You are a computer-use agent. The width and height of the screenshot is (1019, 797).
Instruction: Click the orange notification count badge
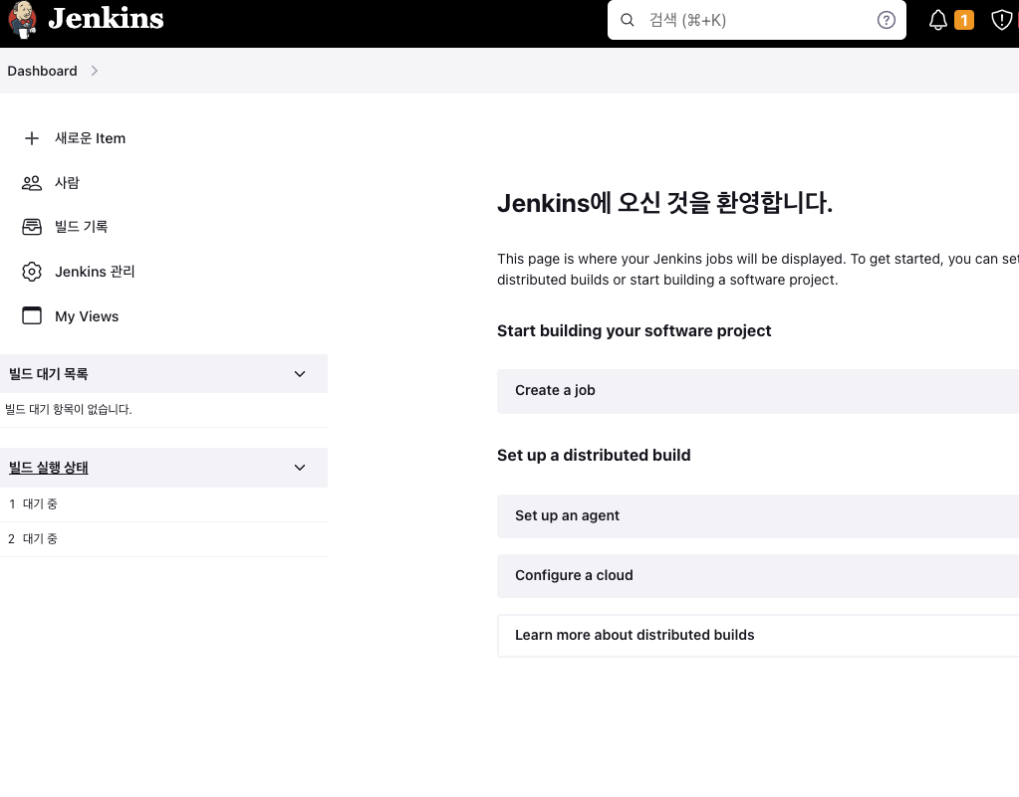pos(964,20)
